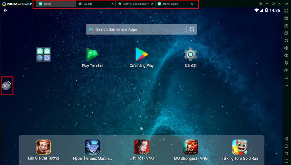Decrease volume using the lower speaker icon

click(x=286, y=55)
